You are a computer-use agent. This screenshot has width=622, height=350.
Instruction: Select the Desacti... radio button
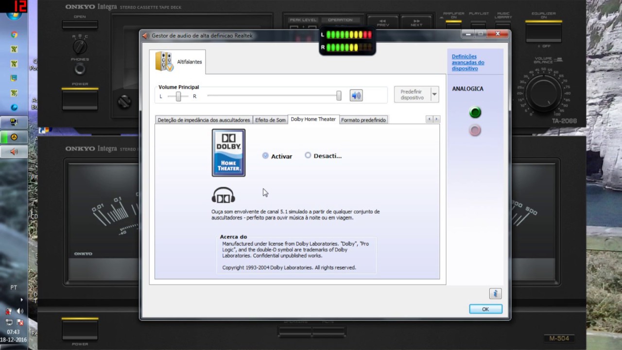(308, 155)
